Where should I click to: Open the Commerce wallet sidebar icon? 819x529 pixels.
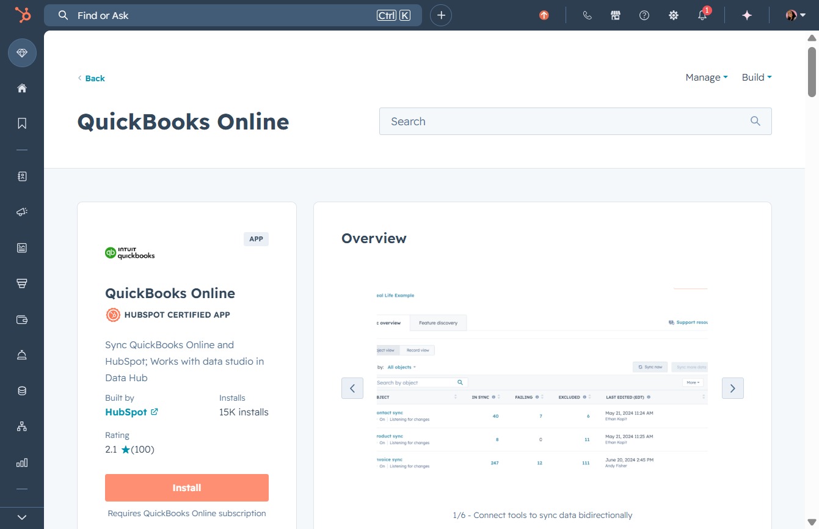[x=22, y=319]
